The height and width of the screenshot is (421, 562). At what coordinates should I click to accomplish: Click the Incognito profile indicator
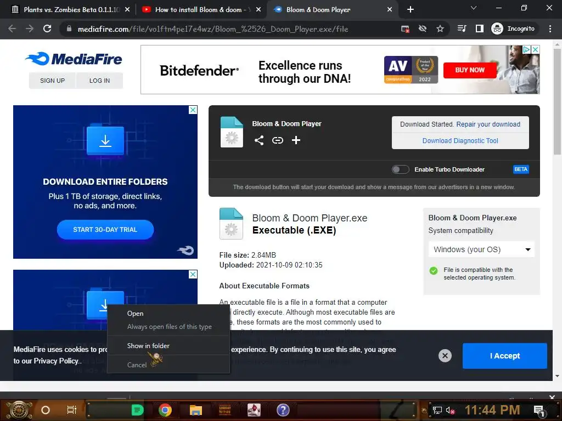[513, 29]
